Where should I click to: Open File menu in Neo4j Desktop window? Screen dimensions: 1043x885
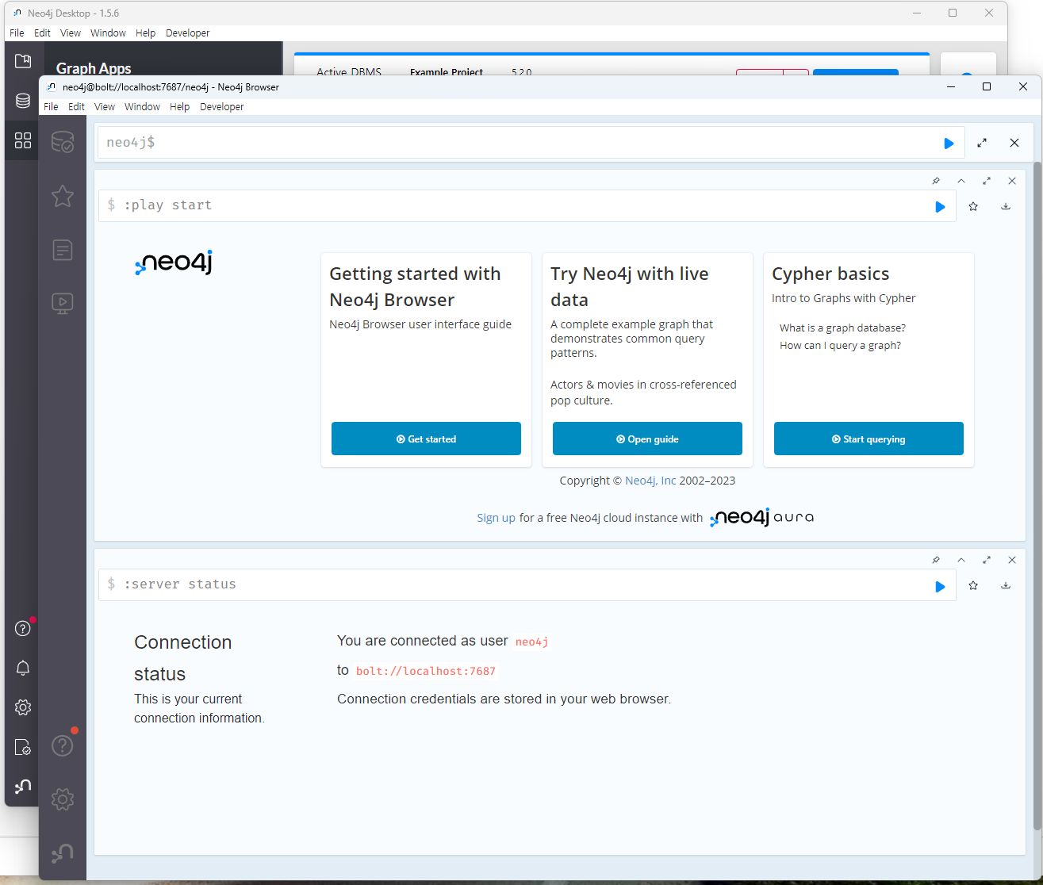(17, 33)
